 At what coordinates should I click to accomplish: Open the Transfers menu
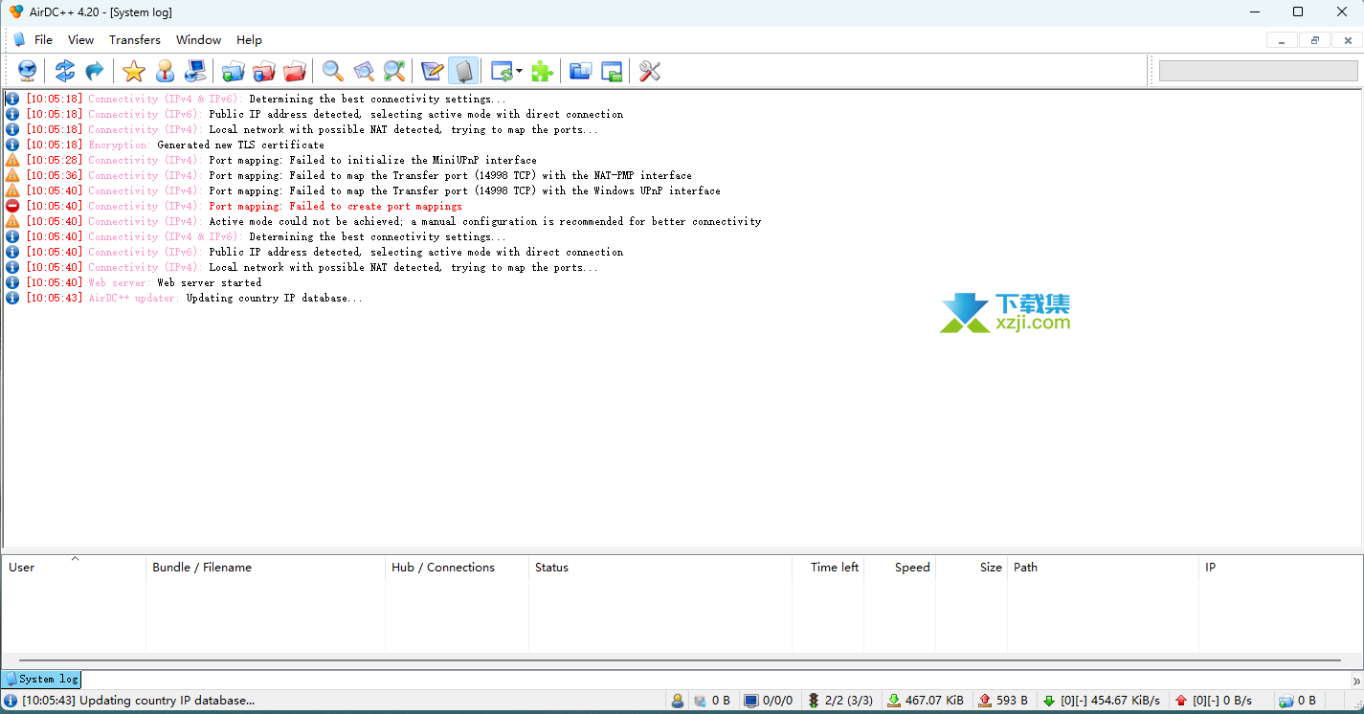point(135,40)
